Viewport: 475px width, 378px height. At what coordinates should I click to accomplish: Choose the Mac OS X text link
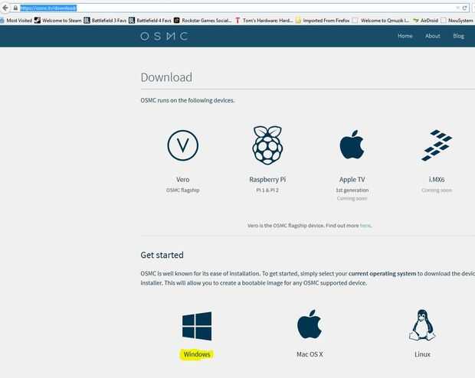pyautogui.click(x=310, y=354)
